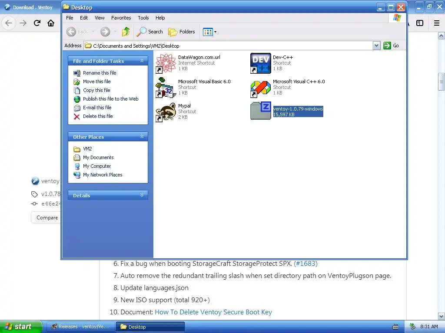The height and width of the screenshot is (333, 445).
Task: Click Delete this file
Action: coord(98,116)
